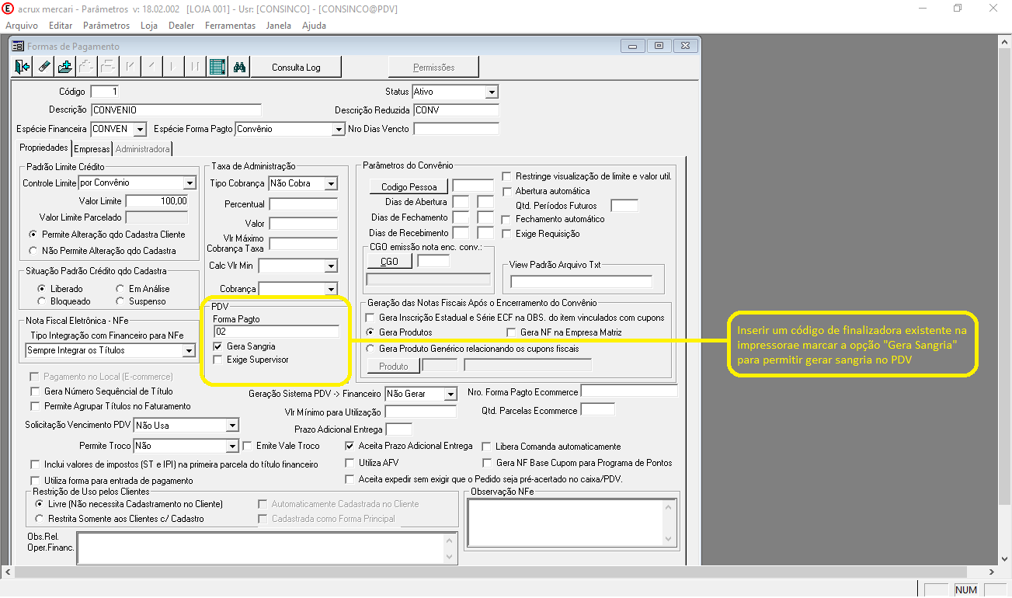
Task: Open the grid list view icon
Action: 217,68
